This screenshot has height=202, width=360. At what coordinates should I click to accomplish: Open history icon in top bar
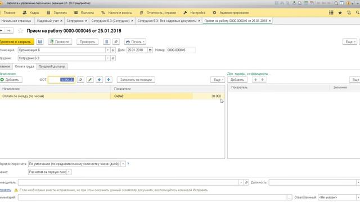(x=349, y=12)
